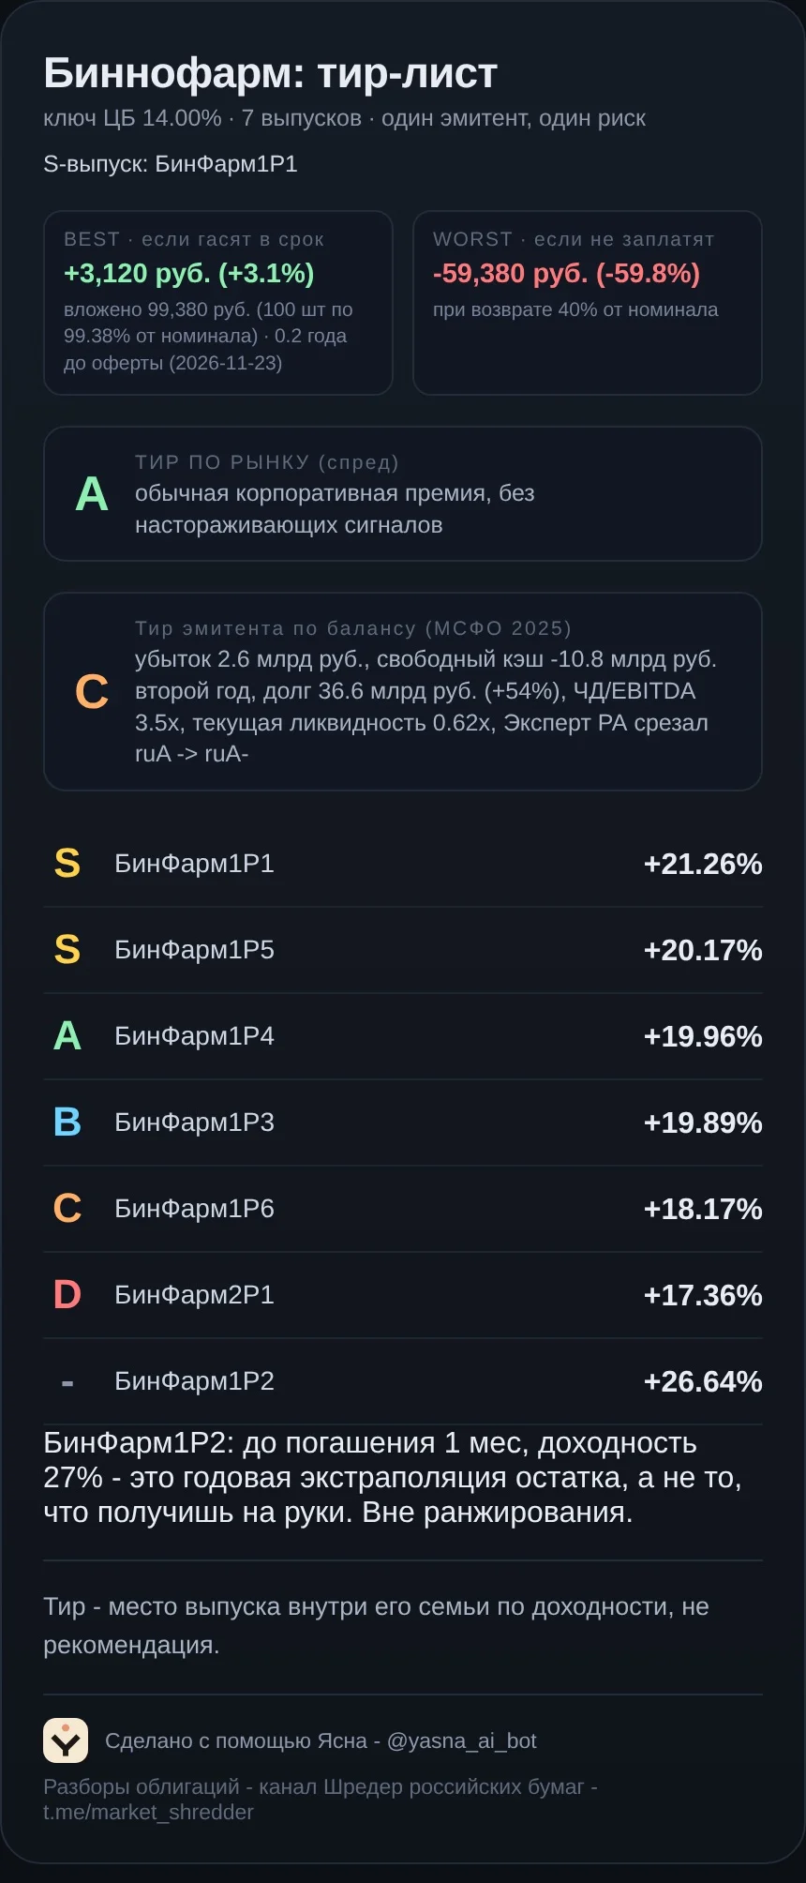Click the S tier badge next to БинФарм1Р5

pos(67,949)
